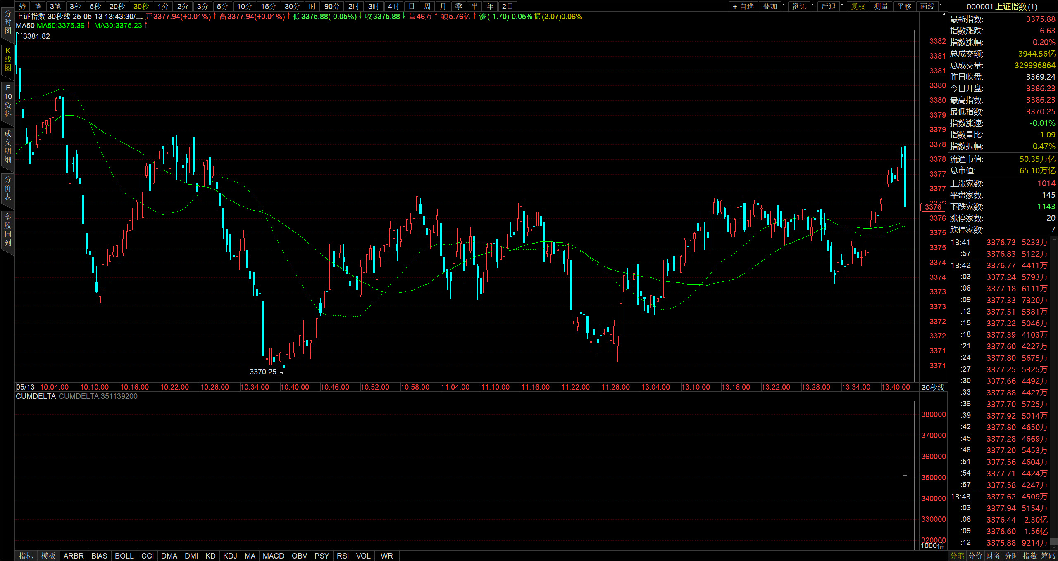Switch to the 2日 period
1058x561 pixels.
pos(508,6)
